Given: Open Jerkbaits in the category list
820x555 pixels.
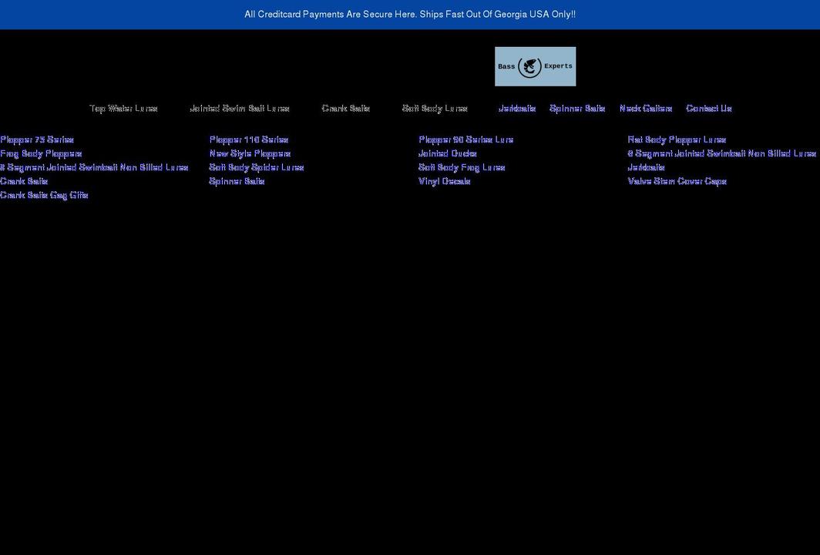Looking at the screenshot, I should 647,167.
